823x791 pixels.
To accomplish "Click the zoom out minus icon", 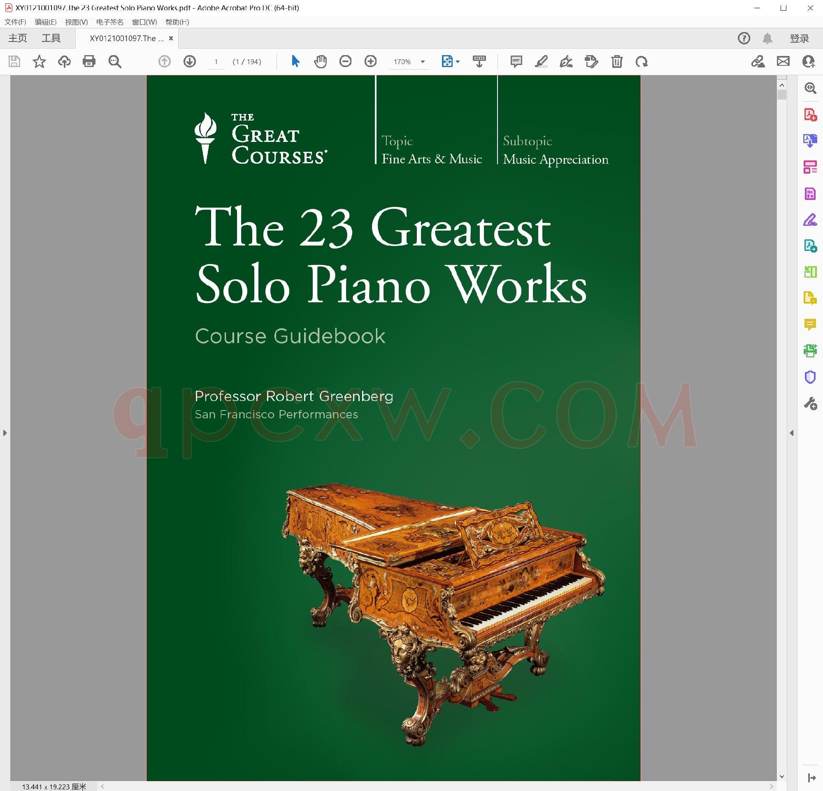I will 345,62.
